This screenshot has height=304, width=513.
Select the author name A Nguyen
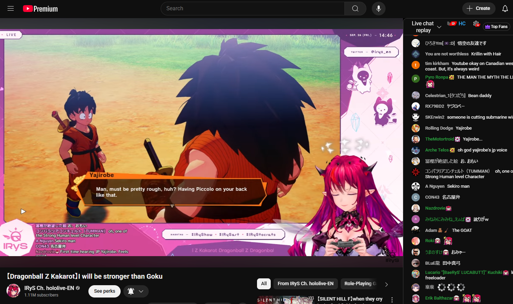[x=435, y=186]
